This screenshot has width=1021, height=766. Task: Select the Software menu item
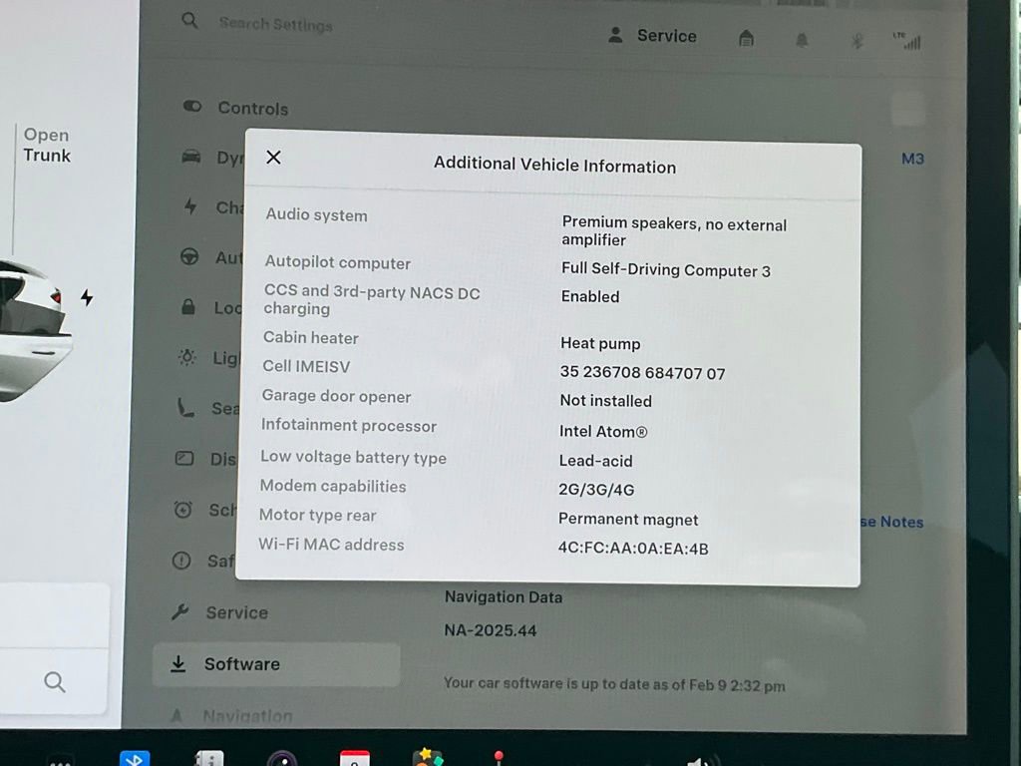click(x=277, y=664)
